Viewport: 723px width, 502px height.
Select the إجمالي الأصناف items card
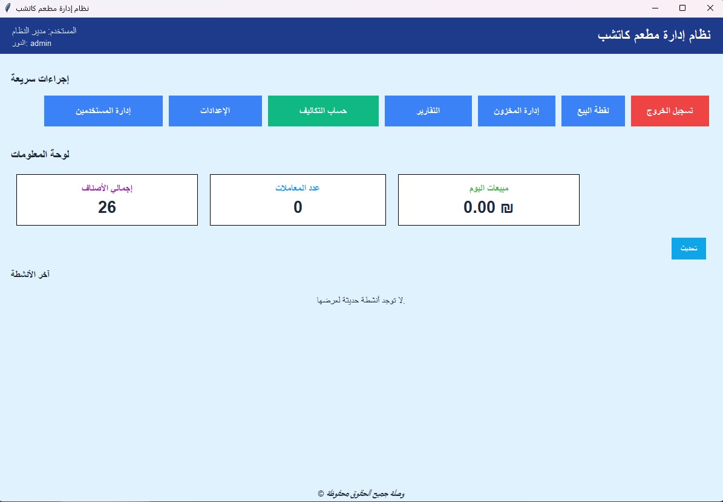[106, 200]
